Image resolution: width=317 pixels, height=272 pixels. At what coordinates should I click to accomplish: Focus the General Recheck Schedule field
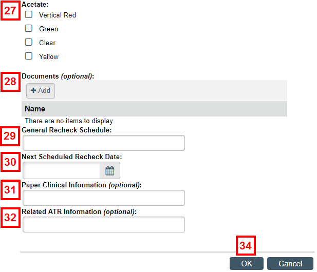(104, 143)
